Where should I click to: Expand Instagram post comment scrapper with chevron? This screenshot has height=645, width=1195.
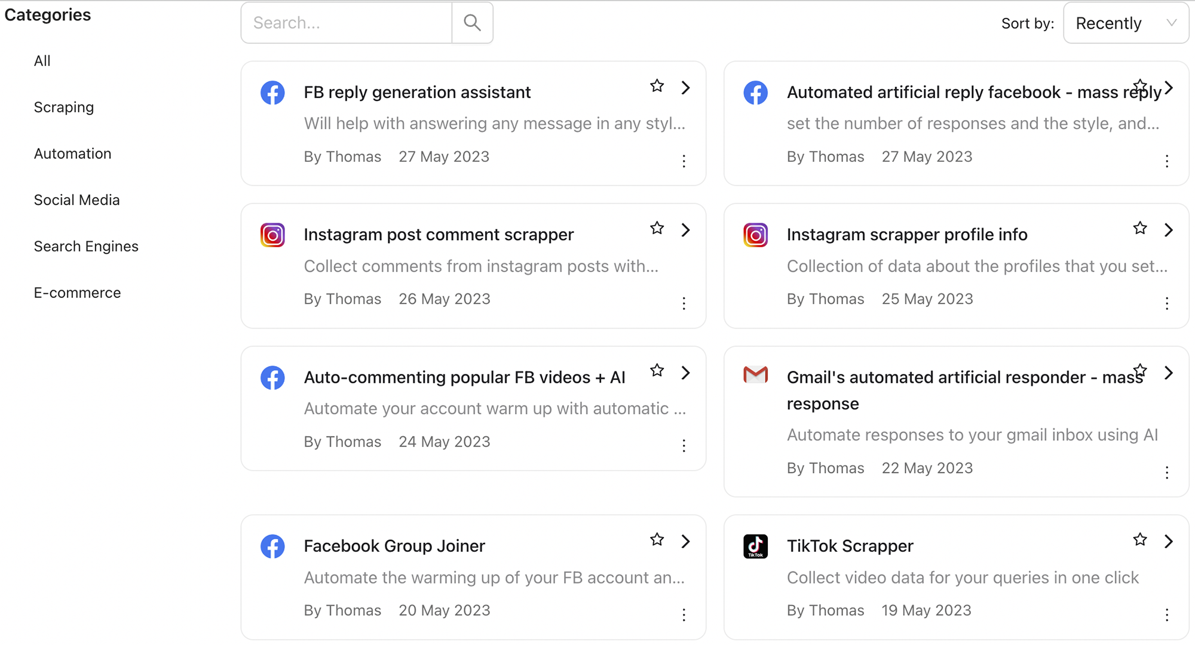685,230
